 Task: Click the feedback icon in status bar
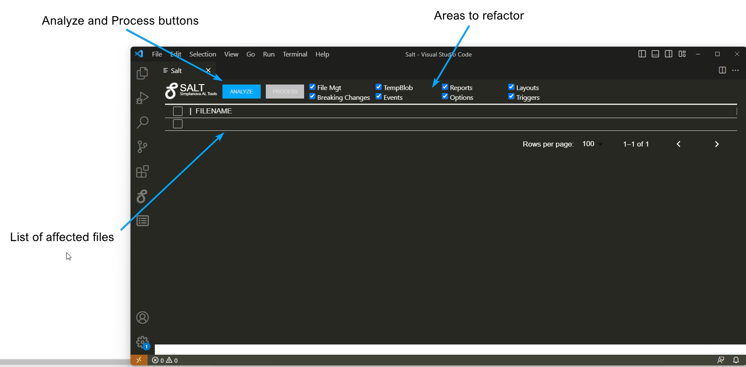[x=720, y=360]
